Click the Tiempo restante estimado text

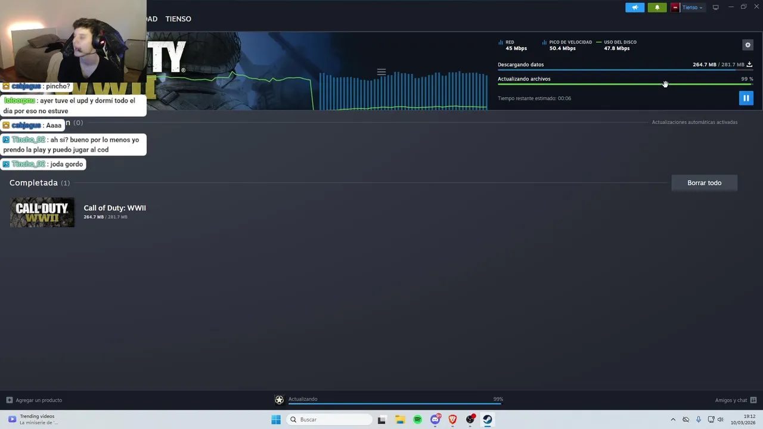point(534,98)
